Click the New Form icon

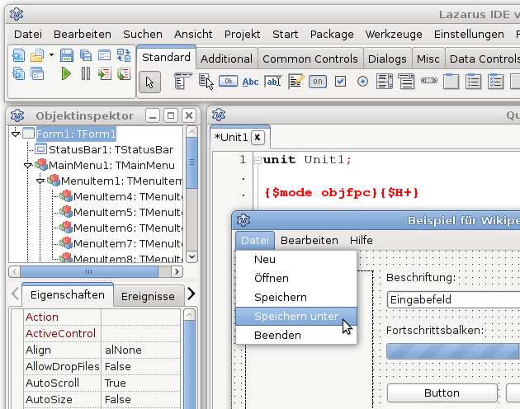pos(105,55)
